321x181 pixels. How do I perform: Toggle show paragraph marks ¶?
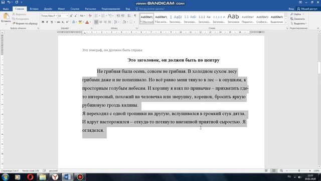point(135,16)
